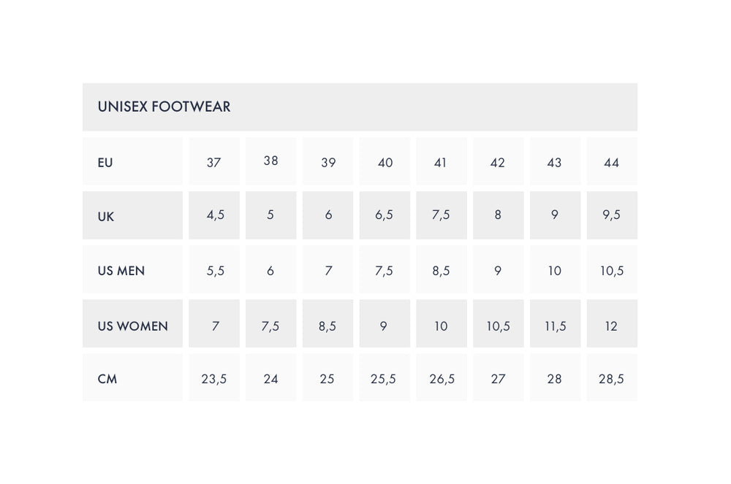731x484 pixels.
Task: Select the EU row label
Action: (x=105, y=162)
